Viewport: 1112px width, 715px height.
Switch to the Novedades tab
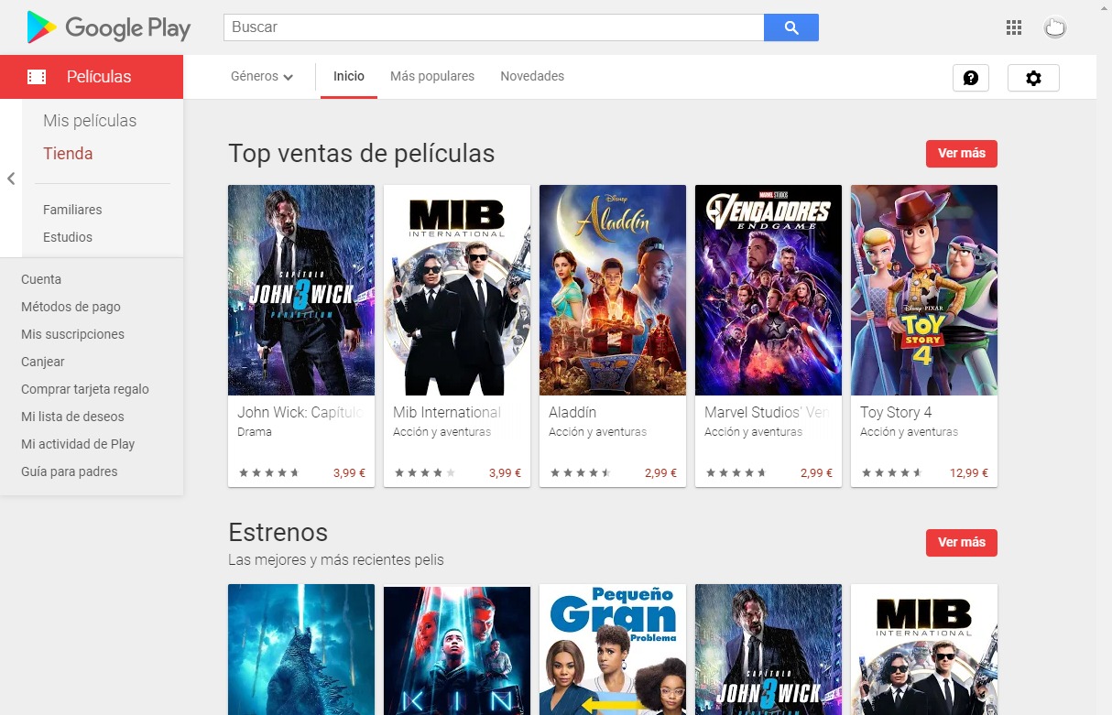click(532, 76)
